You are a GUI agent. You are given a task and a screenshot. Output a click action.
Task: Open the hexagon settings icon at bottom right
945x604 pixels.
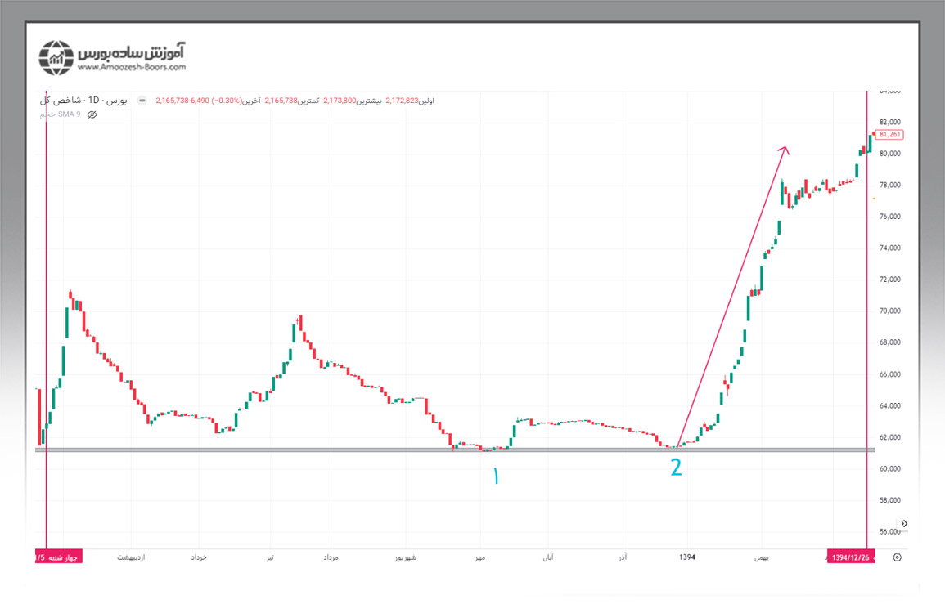[898, 557]
